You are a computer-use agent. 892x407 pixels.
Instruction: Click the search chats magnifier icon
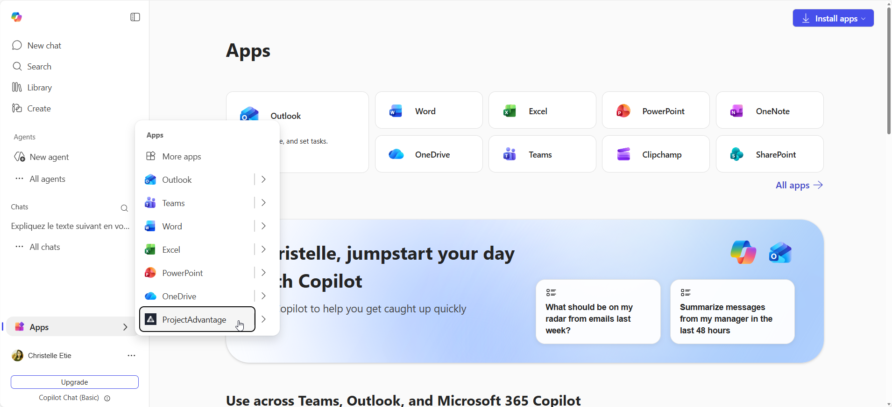124,208
